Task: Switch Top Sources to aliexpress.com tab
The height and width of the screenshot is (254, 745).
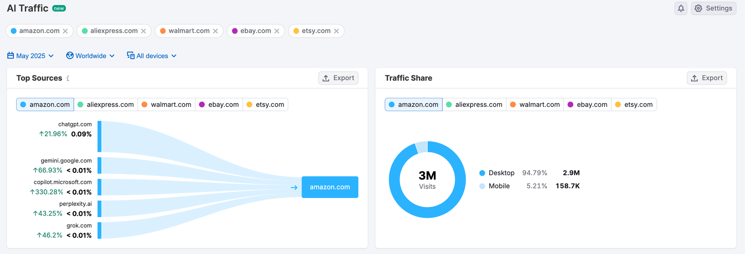Action: click(x=106, y=104)
